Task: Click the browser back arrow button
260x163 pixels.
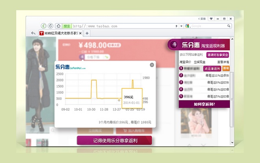Action: click(43, 26)
